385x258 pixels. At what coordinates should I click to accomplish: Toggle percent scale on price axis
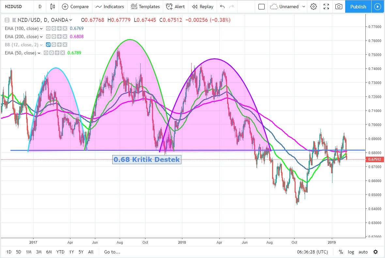click(x=341, y=252)
